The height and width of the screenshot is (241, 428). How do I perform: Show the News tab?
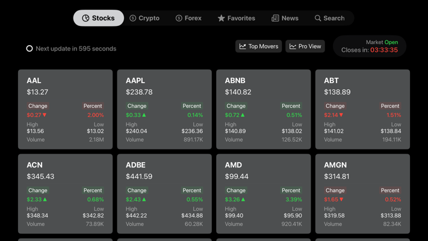tap(285, 18)
